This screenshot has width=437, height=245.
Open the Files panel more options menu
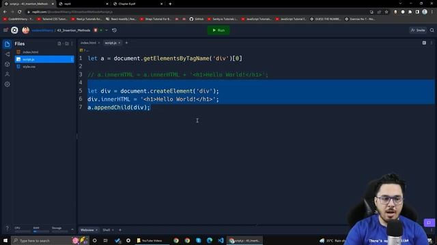tap(72, 44)
